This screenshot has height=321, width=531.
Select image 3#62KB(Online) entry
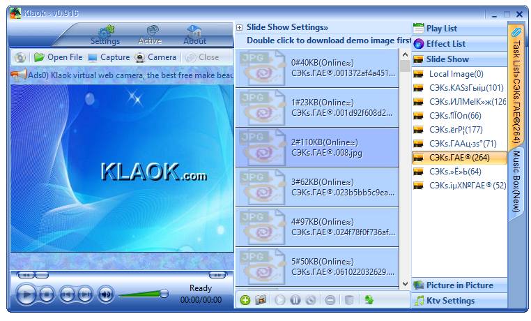(317, 187)
